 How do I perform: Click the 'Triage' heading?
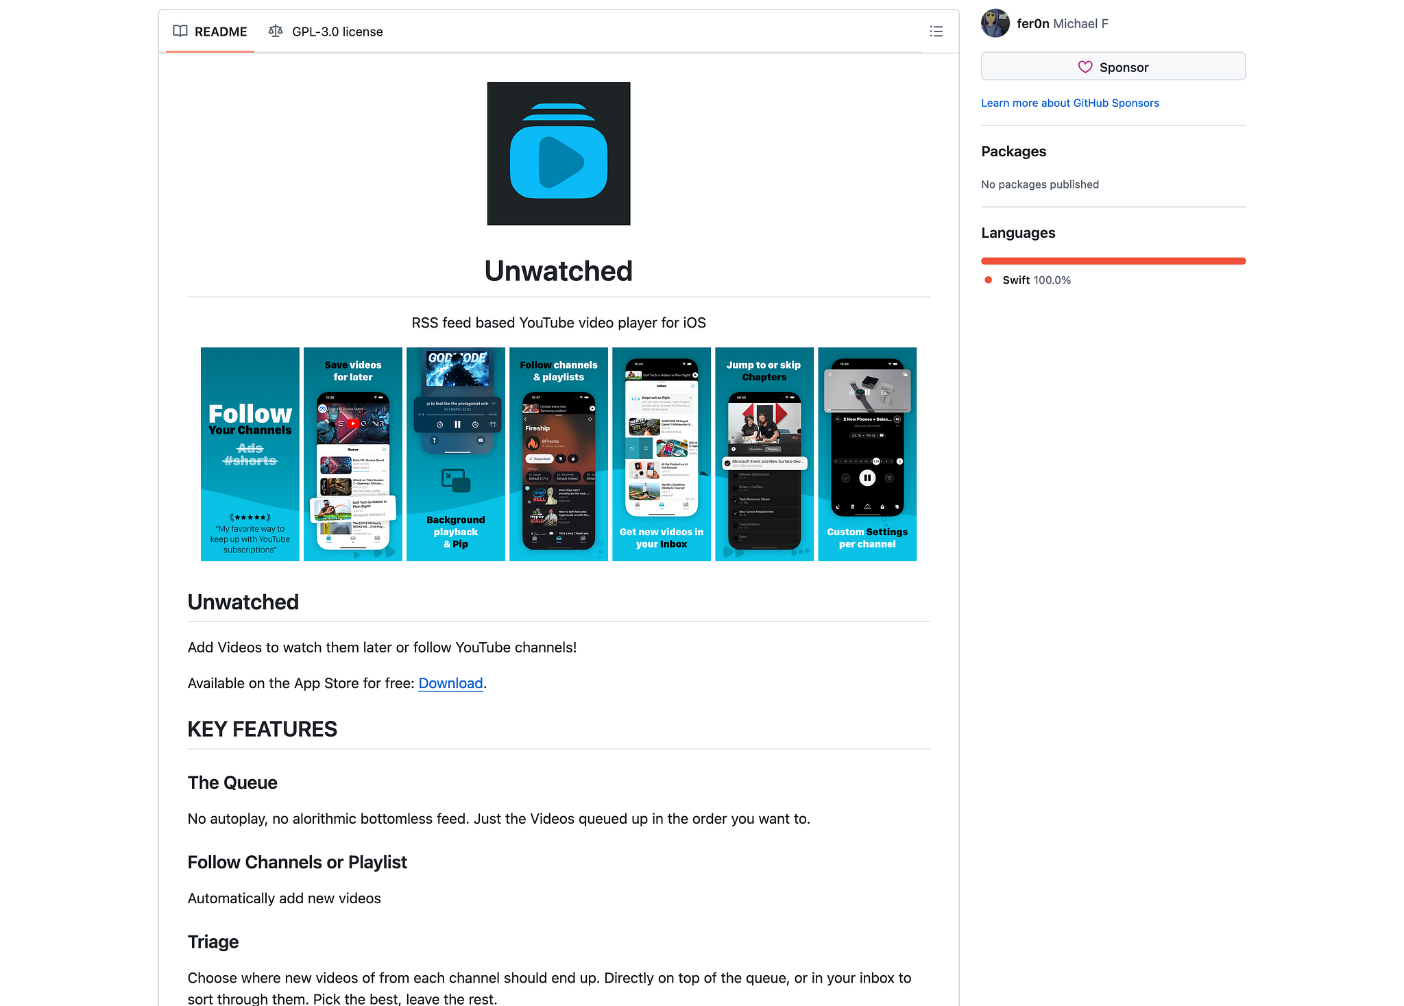[x=213, y=942]
